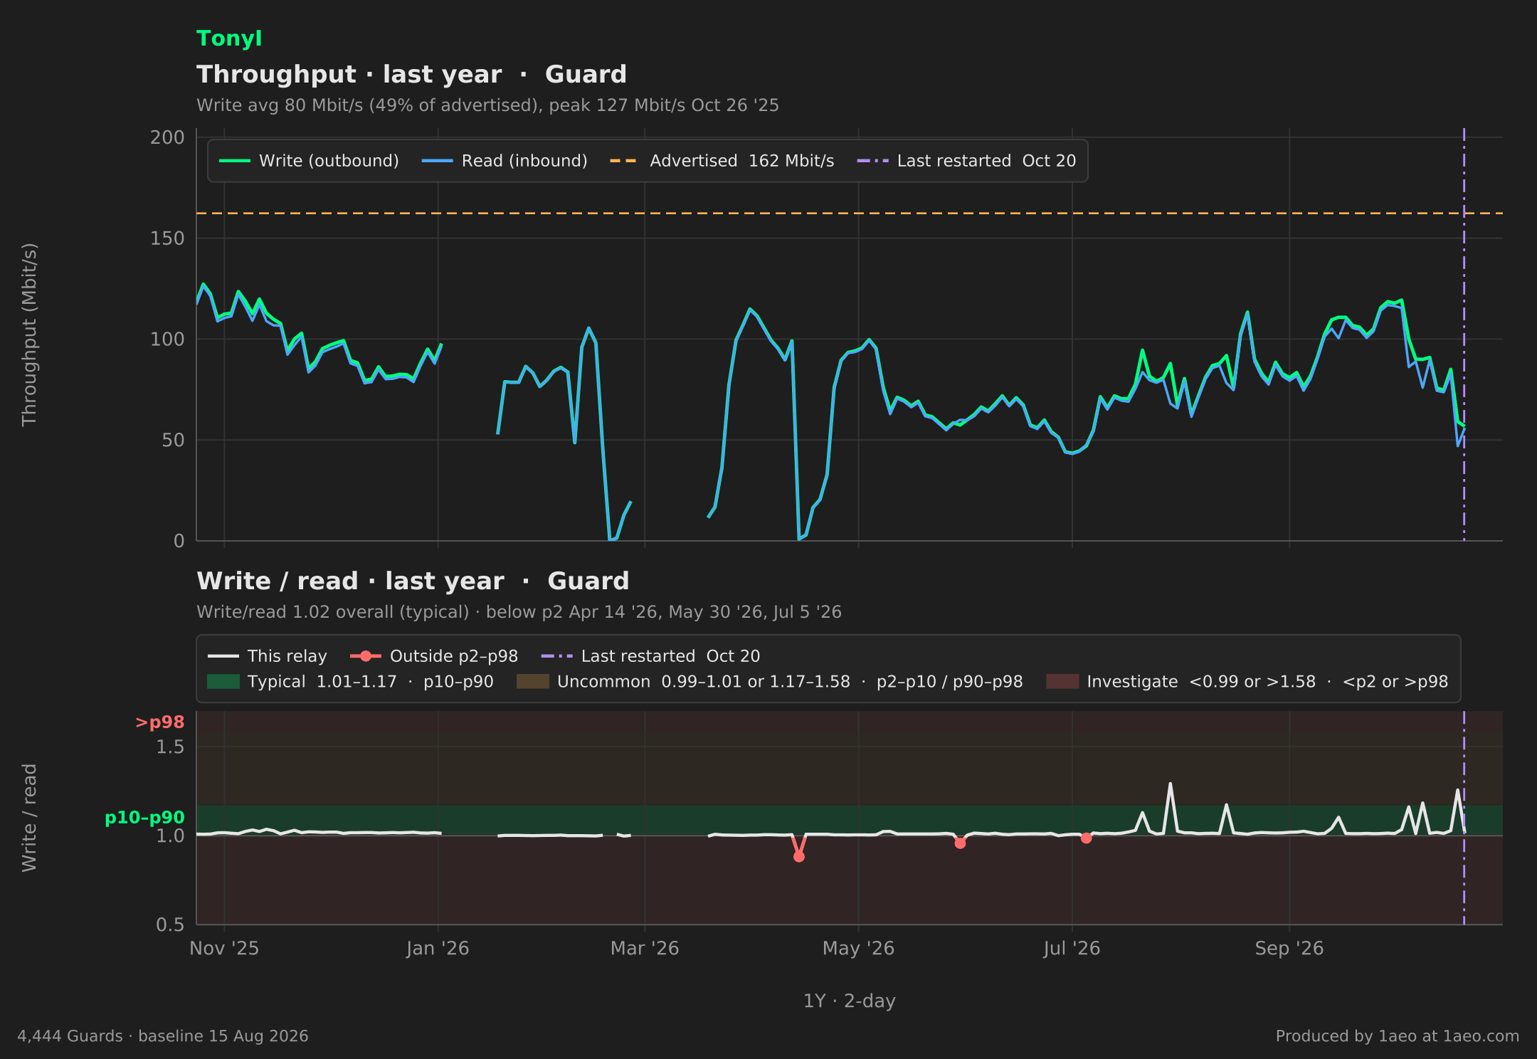The image size is (1537, 1059).
Task: Click the Mar '26 x-axis tick label
Action: tap(645, 949)
